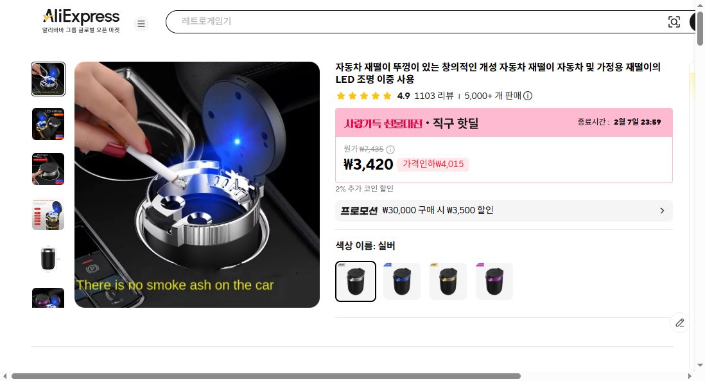Show original price ₩7,435 info icon
This screenshot has height=381, width=705.
(x=390, y=149)
